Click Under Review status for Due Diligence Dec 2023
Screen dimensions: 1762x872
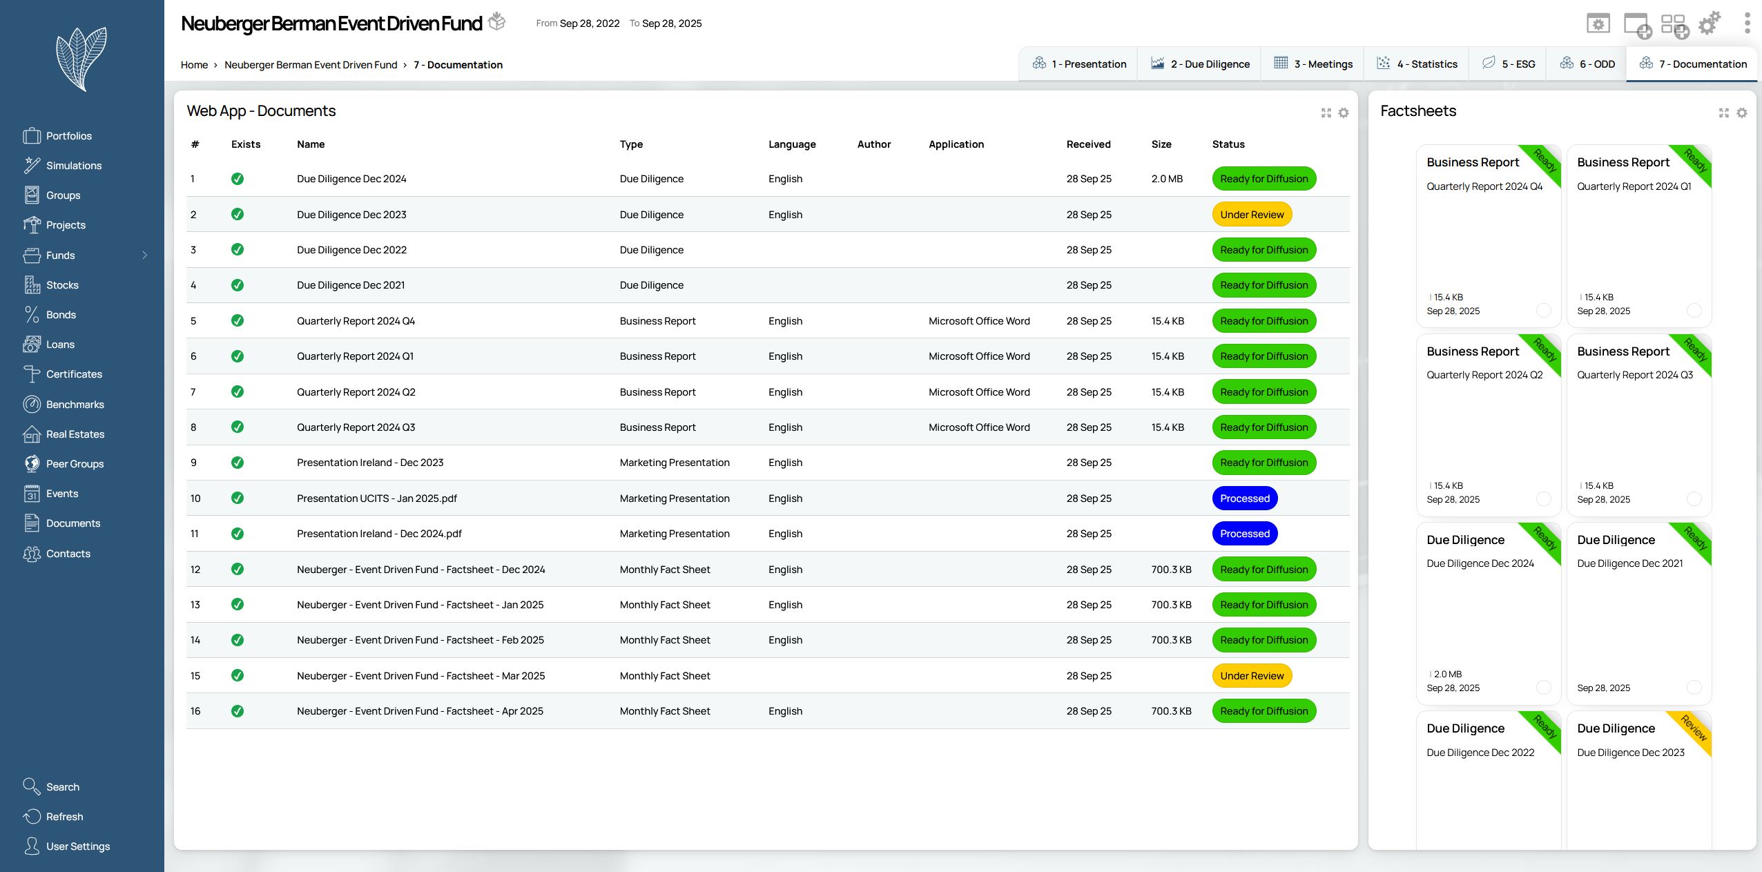click(x=1251, y=215)
